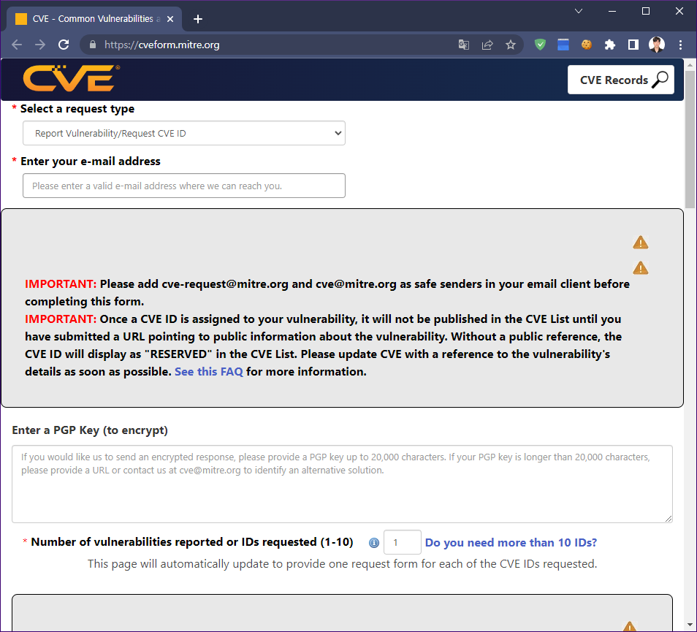Viewport: 697px width, 632px height.
Task: Open the extensions puzzle menu
Action: [610, 45]
